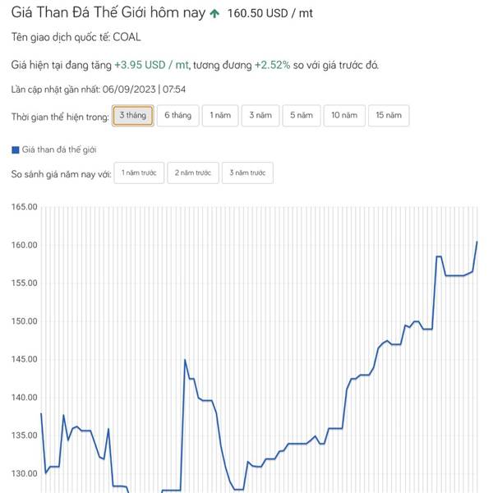This screenshot has height=493, width=493.
Task: Click the 'Giá Than Đá Thế Giới hôm nay' heading
Action: click(108, 13)
